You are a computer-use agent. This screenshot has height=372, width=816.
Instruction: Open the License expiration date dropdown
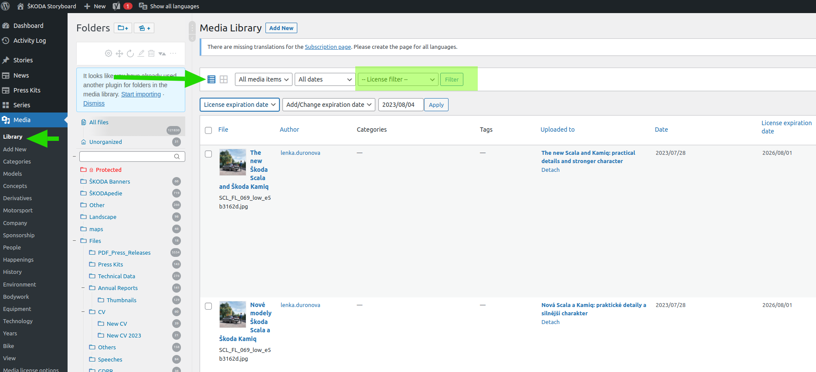(240, 105)
